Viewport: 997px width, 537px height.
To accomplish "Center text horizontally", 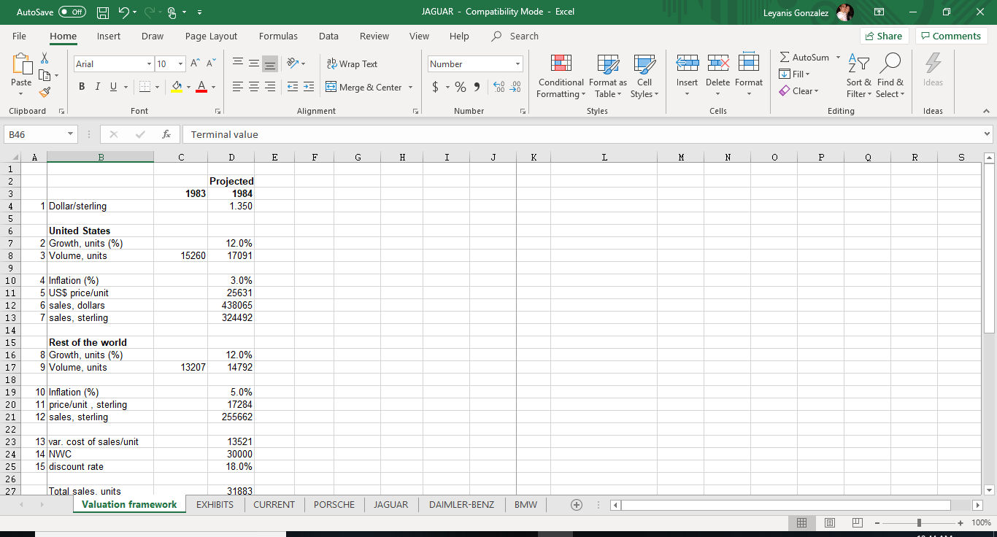I will 254,87.
